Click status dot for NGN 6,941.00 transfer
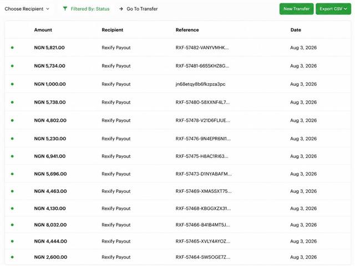 point(12,156)
